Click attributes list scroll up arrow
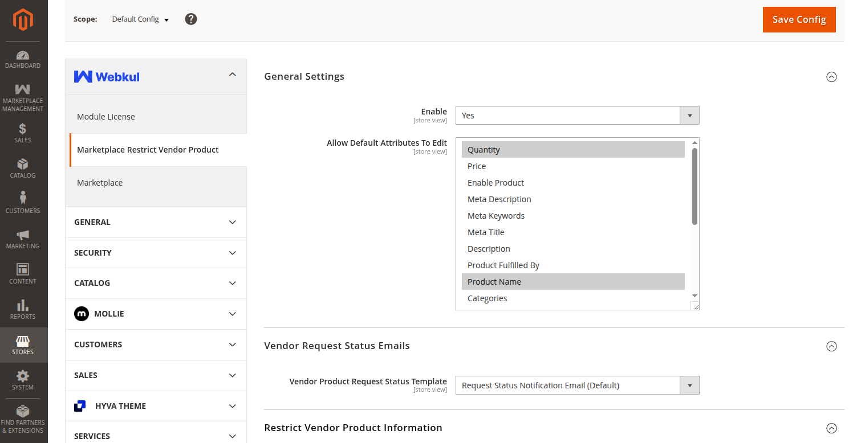 point(694,143)
